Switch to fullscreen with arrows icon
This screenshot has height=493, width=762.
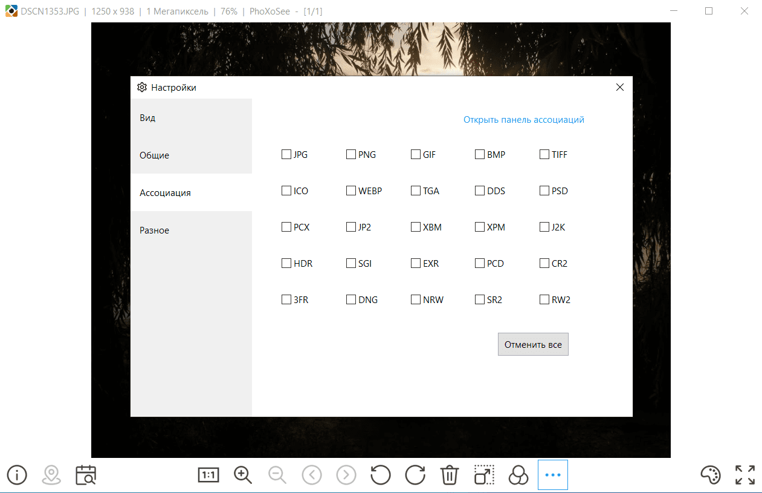[x=745, y=475]
